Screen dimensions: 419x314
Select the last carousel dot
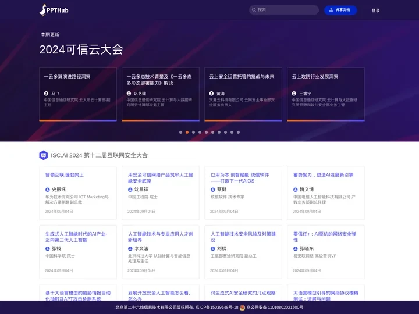[239, 132]
